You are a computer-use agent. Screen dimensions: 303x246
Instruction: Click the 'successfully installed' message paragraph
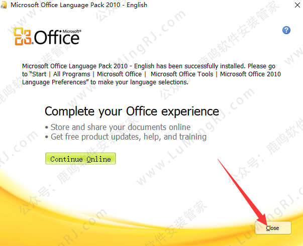tap(151, 74)
